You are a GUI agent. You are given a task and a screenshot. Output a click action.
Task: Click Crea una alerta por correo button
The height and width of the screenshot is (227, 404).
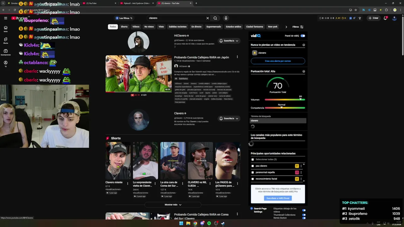(278, 61)
